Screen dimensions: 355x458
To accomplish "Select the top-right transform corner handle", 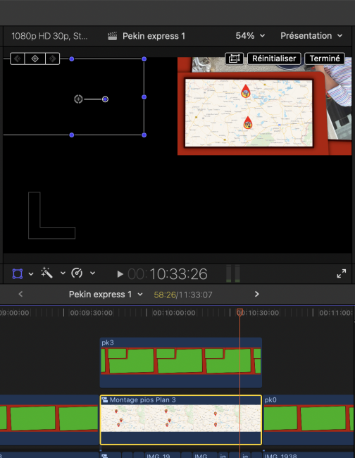I will click(x=144, y=59).
